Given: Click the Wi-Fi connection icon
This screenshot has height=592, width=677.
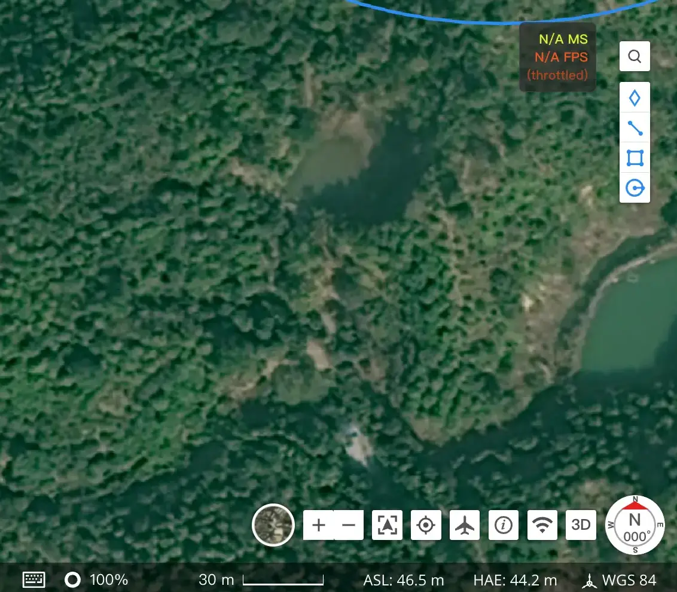Looking at the screenshot, I should [x=542, y=525].
